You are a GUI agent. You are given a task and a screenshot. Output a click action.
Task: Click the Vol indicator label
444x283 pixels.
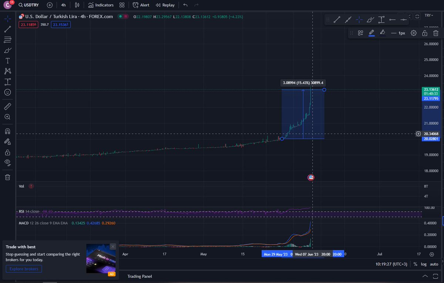coord(21,186)
